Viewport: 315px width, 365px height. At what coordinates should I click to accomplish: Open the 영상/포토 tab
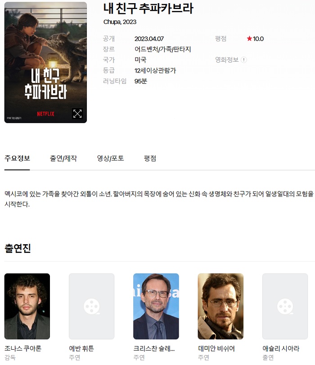pos(110,158)
